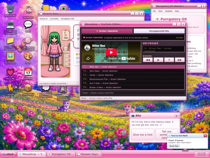Image resolution: width=210 pixels, height=158 pixels.
Task: Open View menu in Purrgatory OS Updates
Action: tap(160, 11)
